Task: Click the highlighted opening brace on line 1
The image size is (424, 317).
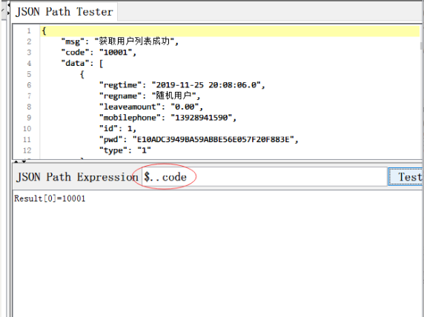Action: [x=44, y=31]
